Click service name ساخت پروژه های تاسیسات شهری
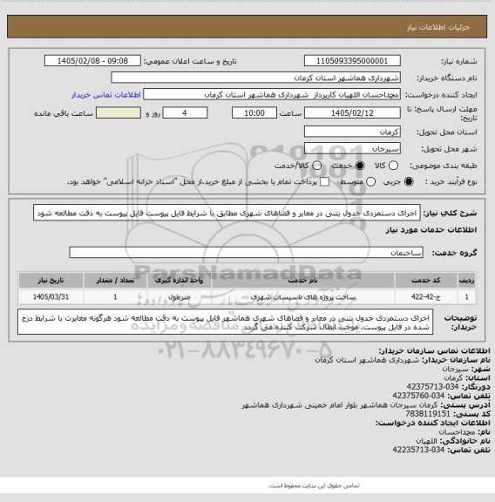The height and width of the screenshot is (502, 495). pyautogui.click(x=303, y=297)
